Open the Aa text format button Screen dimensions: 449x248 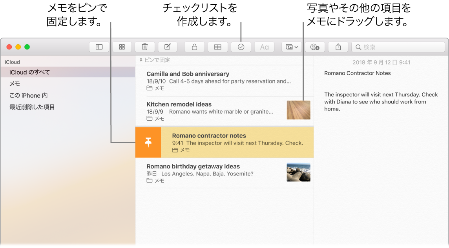(x=264, y=47)
